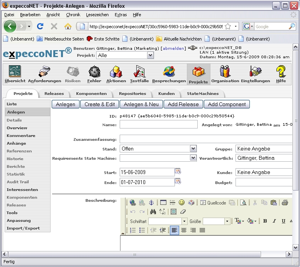300x267 pixels.
Task: Open the Lesezeichen menu
Action: pos(97,15)
